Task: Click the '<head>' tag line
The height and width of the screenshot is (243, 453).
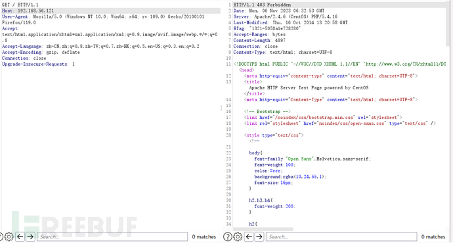Action: pyautogui.click(x=246, y=70)
